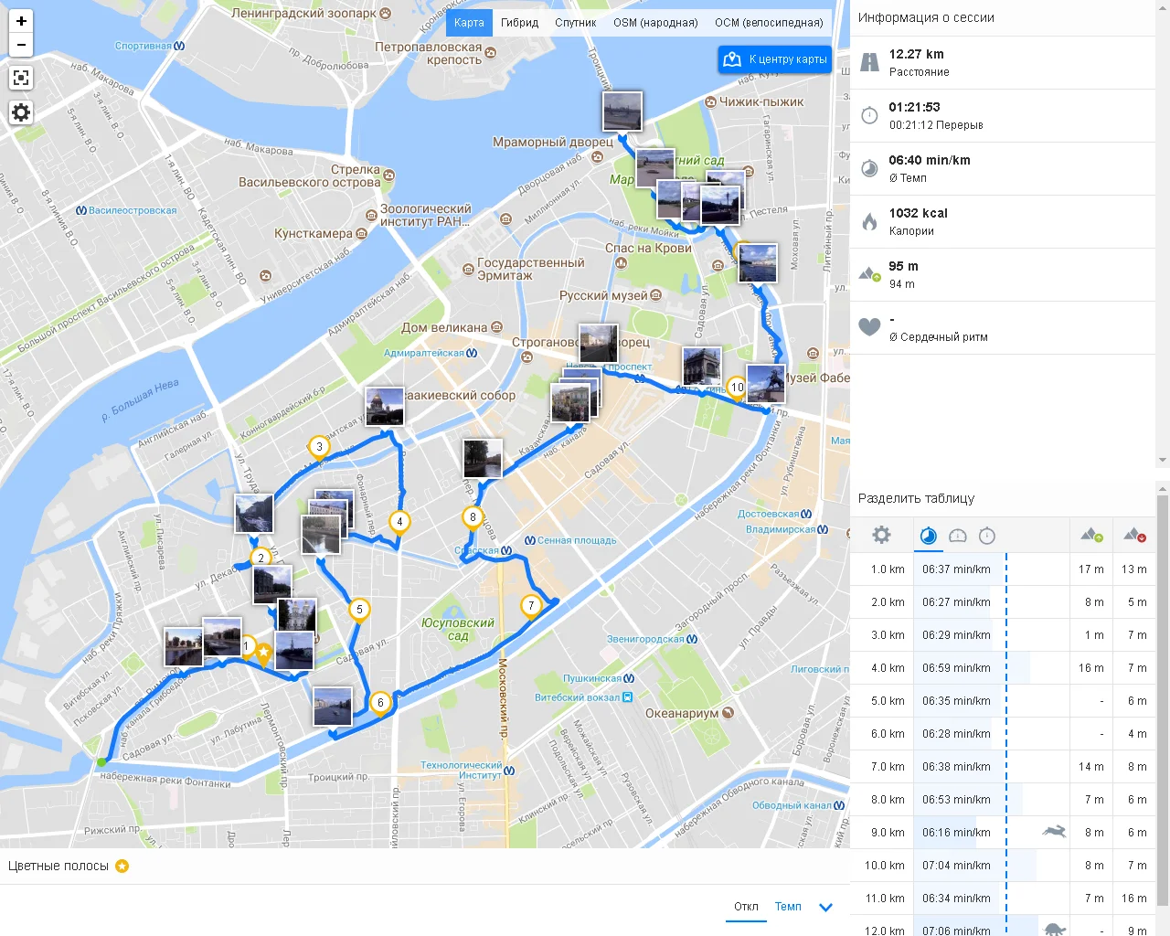This screenshot has width=1170, height=936.
Task: Expand the colored stripes chevron dropdown
Action: 825,908
